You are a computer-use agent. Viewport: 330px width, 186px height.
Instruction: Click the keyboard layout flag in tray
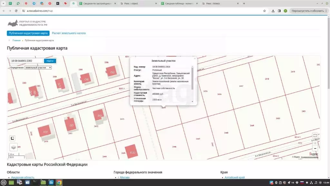302,182
